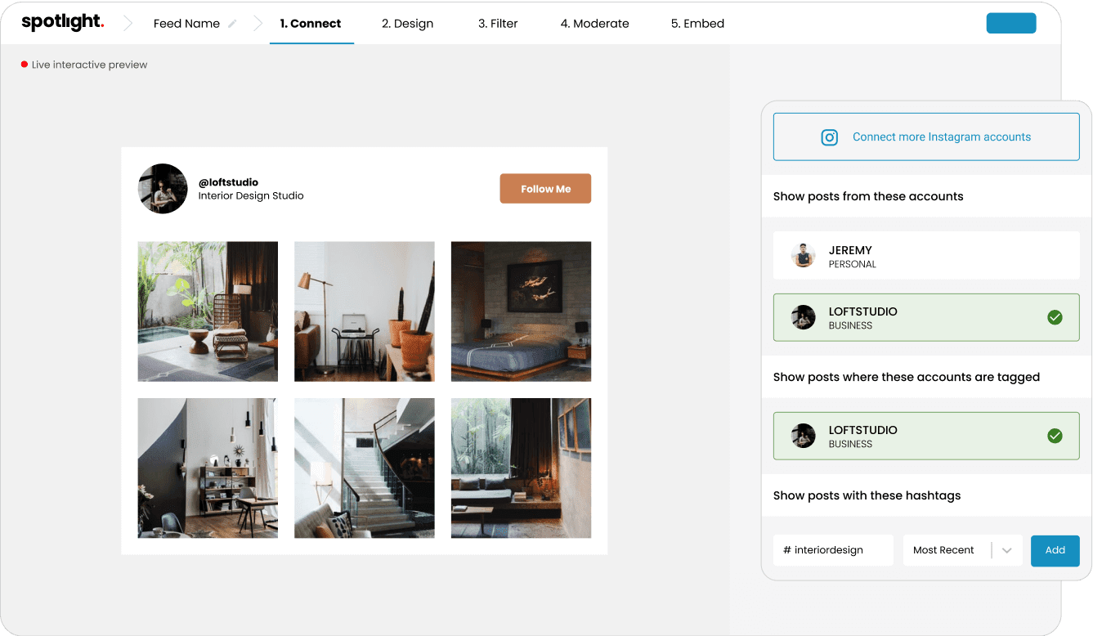
Task: Click the Follow Me button
Action: coord(545,188)
